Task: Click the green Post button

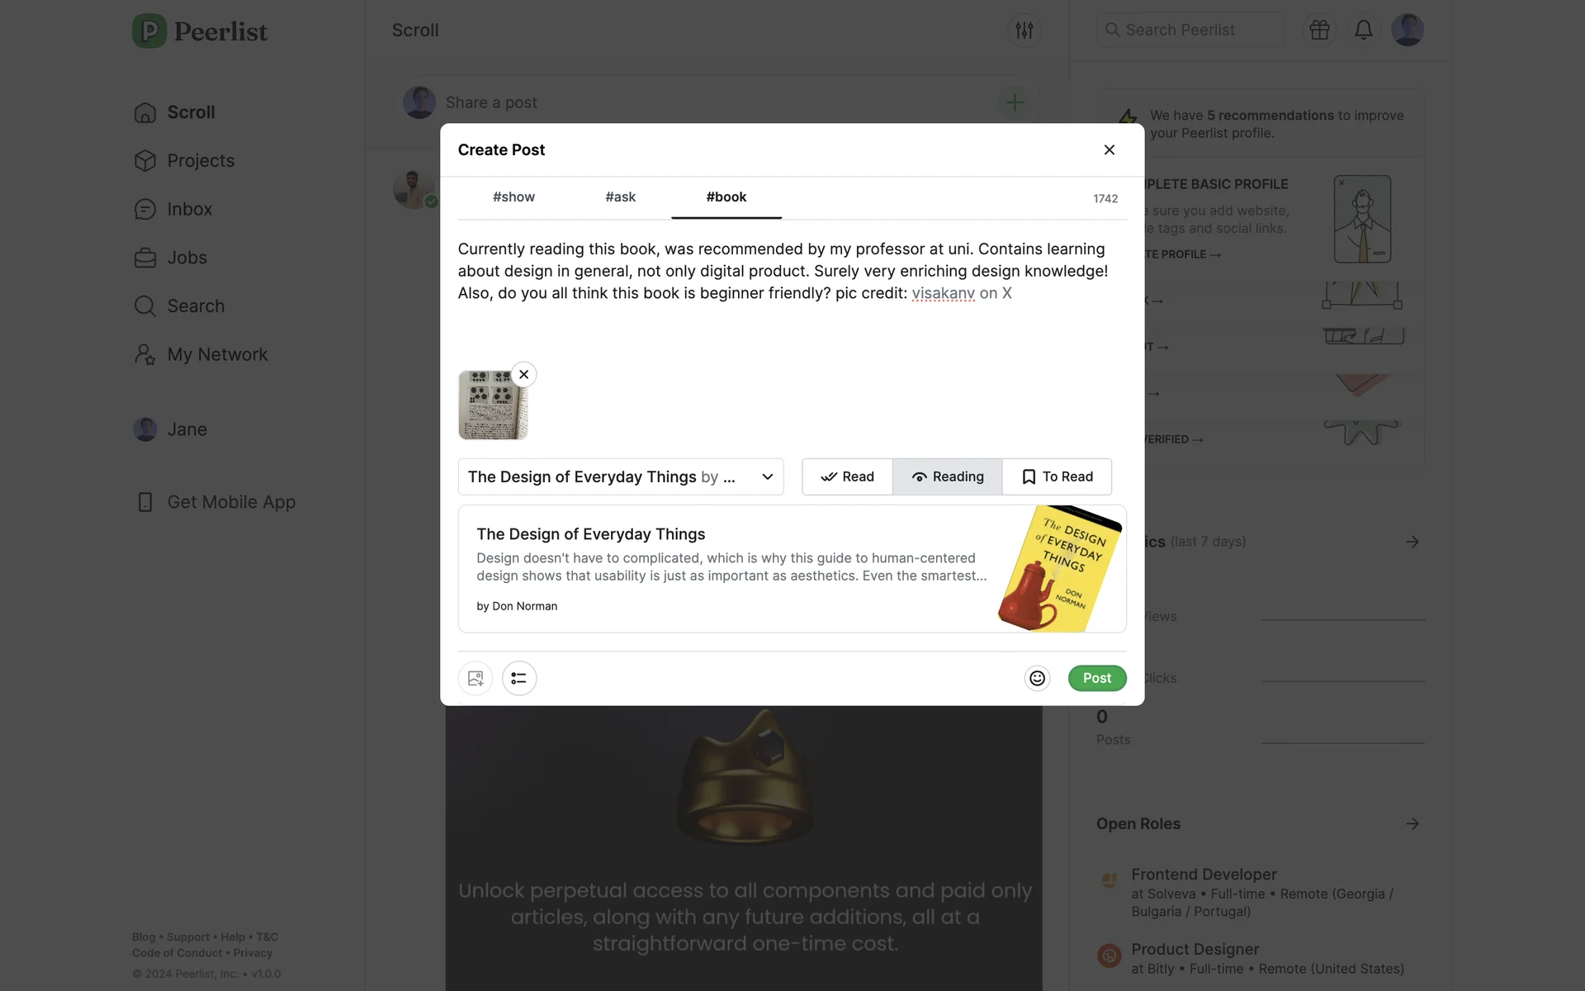Action: [1096, 678]
